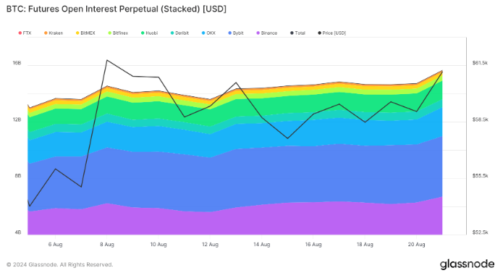This screenshot has height=273, width=503.
Task: Click the Binance purple legend dot
Action: [x=258, y=33]
